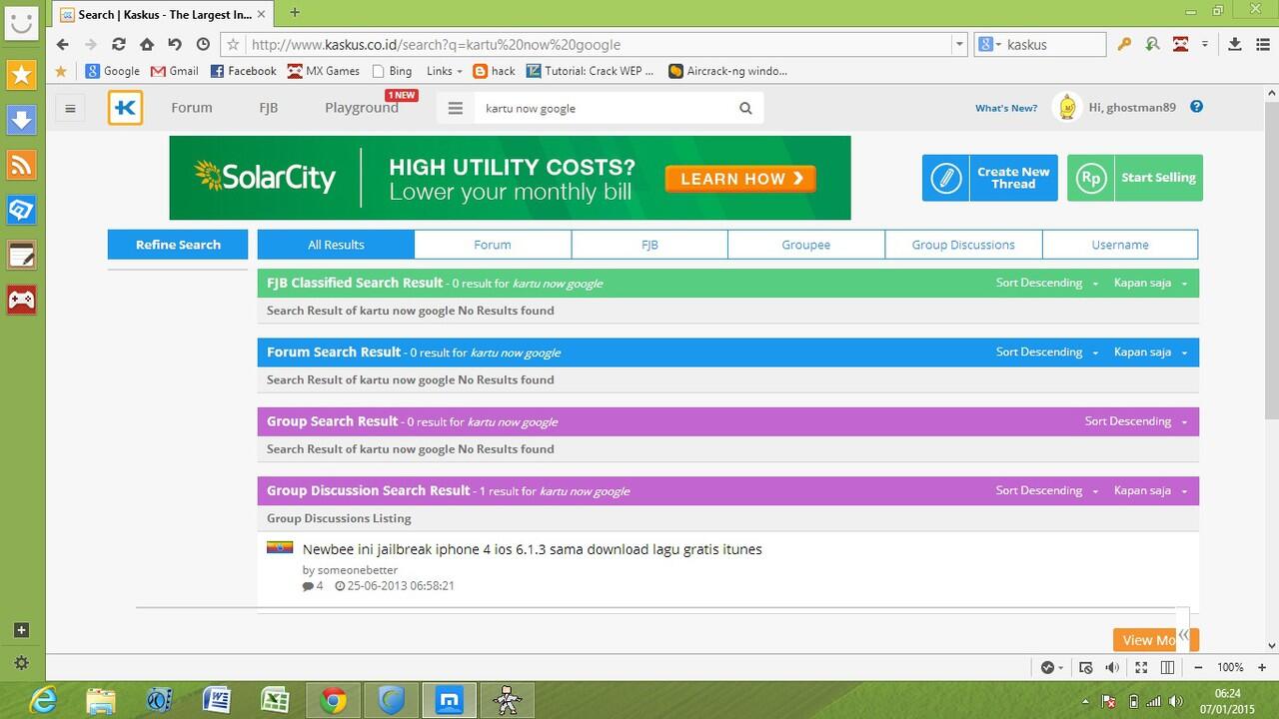Switch to the FJB results tab
The width and height of the screenshot is (1279, 719).
pyautogui.click(x=649, y=245)
